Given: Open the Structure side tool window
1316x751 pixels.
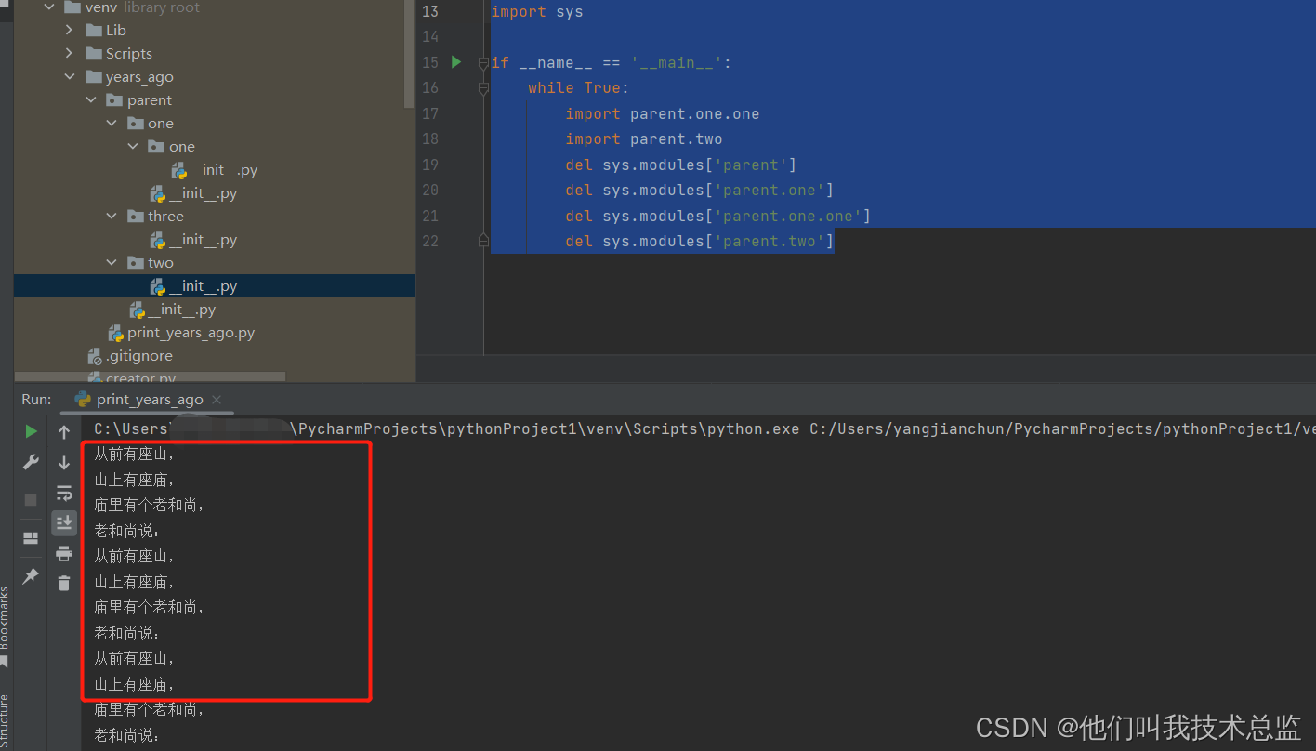Looking at the screenshot, I should [5, 720].
